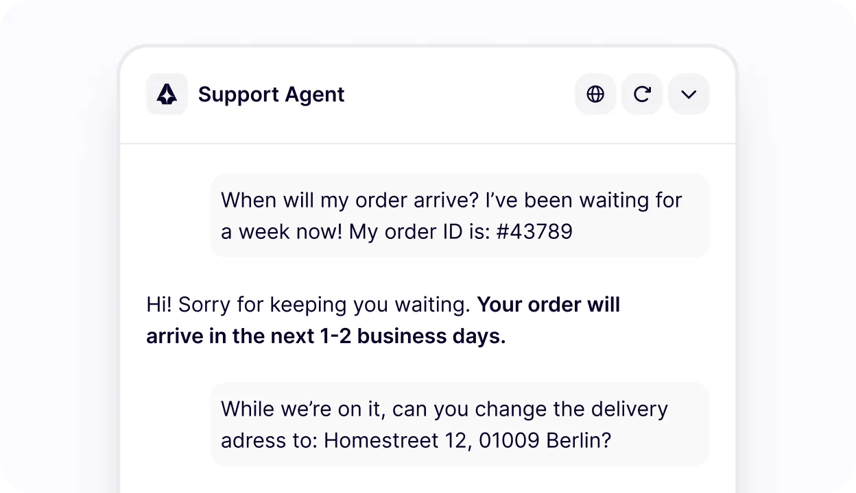Select the delivery address message bubble
Viewport: 856px width, 493px height.
460,425
